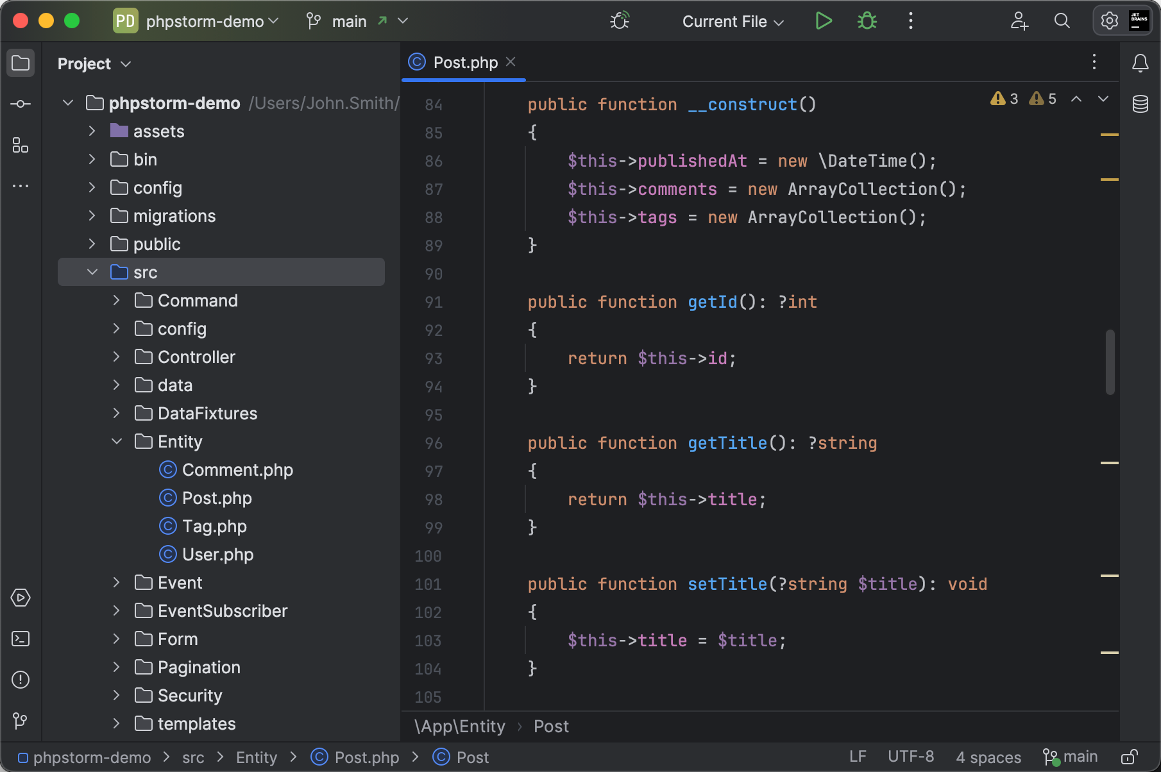Open the Problems tool window

[x=20, y=680]
